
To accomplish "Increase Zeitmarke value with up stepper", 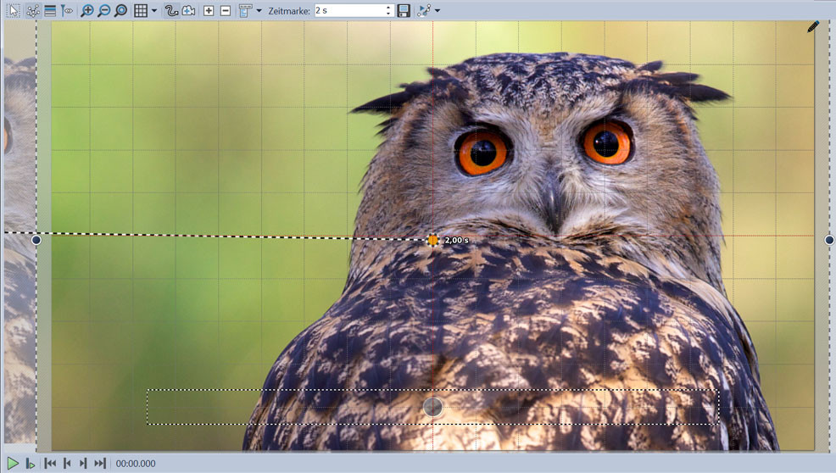I will (x=388, y=7).
